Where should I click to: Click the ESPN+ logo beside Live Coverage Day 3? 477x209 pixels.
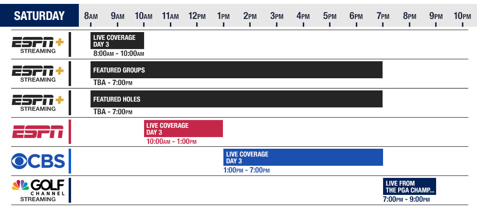[x=37, y=44]
